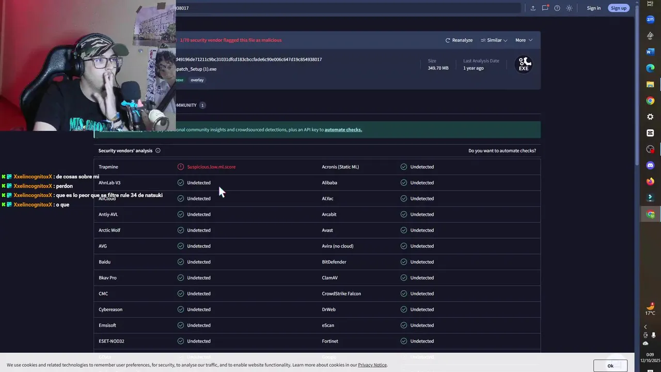Select the DrWeb vendor name

tap(329, 309)
